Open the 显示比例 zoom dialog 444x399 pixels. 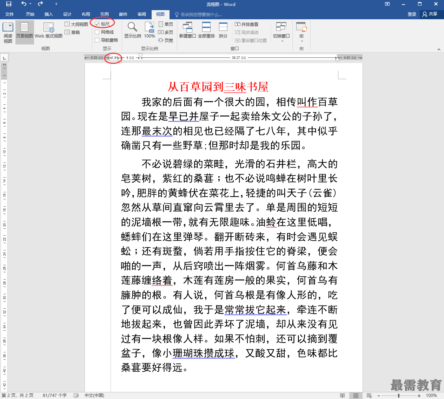tap(132, 30)
